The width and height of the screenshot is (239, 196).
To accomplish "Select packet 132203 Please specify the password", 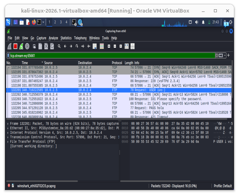I will [119, 99].
